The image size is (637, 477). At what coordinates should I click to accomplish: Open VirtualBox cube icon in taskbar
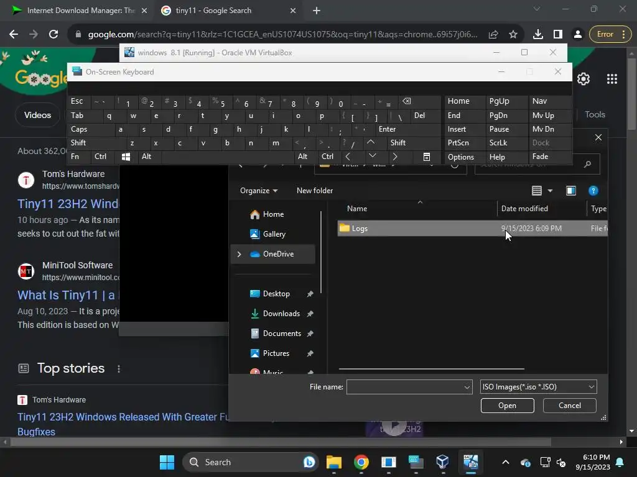pos(443,462)
